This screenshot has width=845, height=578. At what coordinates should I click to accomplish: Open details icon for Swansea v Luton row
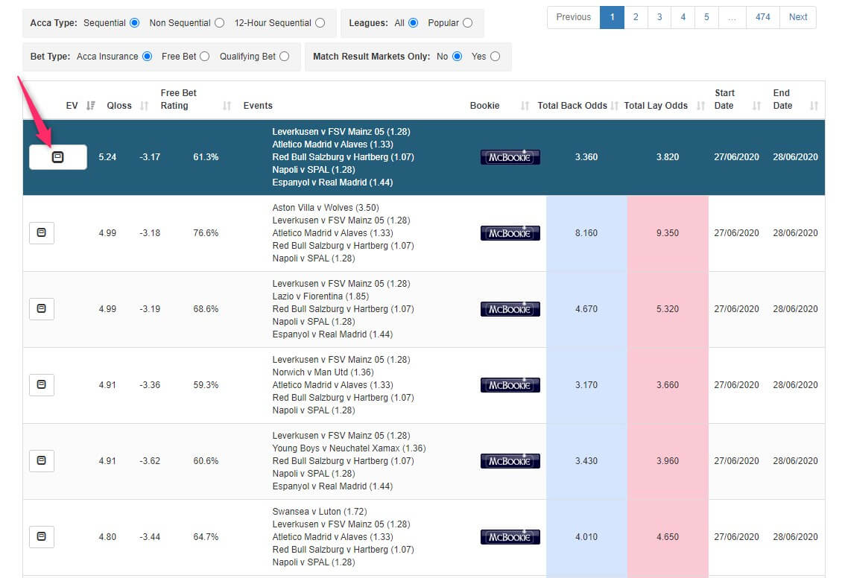pyautogui.click(x=42, y=536)
